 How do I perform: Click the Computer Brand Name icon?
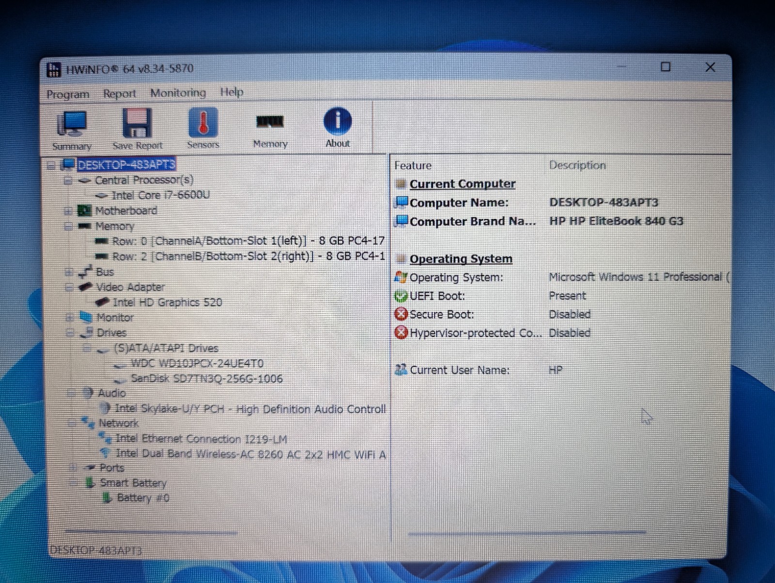point(402,221)
